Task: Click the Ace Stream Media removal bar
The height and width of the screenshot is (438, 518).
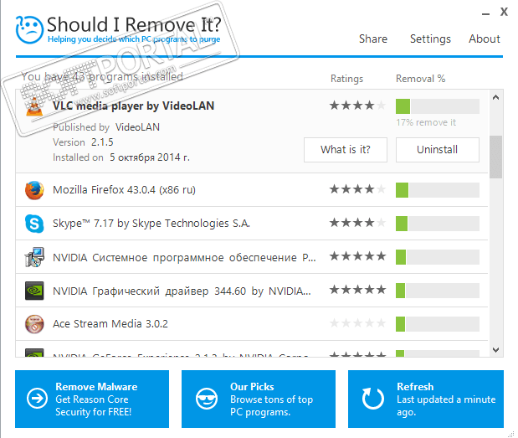Action: (x=438, y=324)
